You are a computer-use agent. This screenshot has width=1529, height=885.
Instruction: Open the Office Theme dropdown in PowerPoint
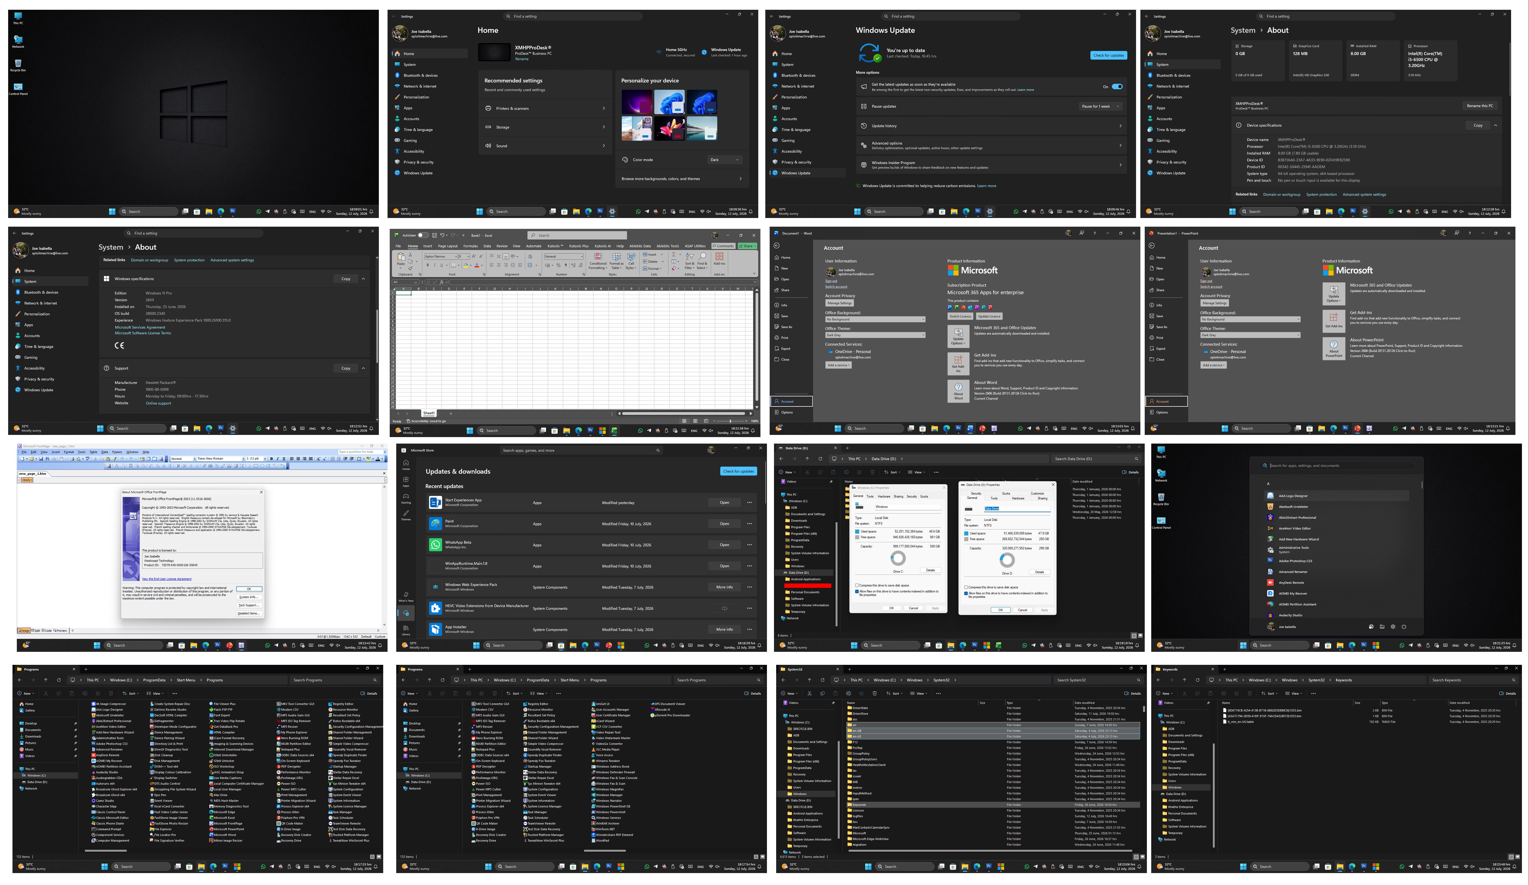click(x=1250, y=335)
